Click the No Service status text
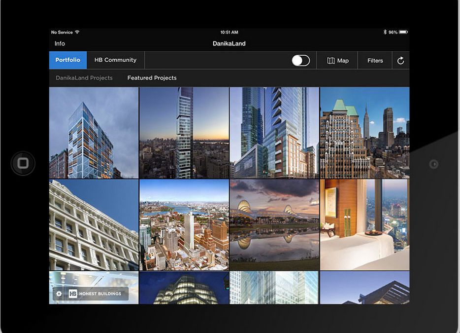460x333 pixels. 62,32
